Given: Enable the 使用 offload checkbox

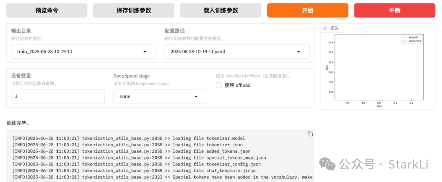Looking at the screenshot, I should tap(219, 85).
